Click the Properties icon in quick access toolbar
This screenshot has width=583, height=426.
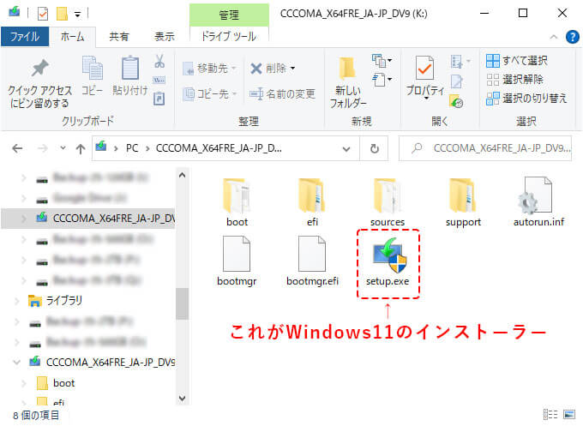pos(43,14)
